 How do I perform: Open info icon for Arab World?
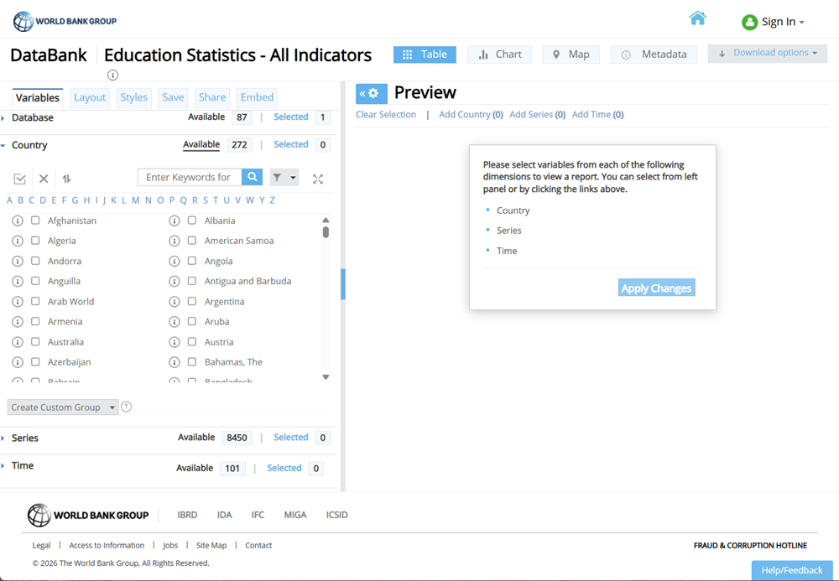tap(18, 302)
